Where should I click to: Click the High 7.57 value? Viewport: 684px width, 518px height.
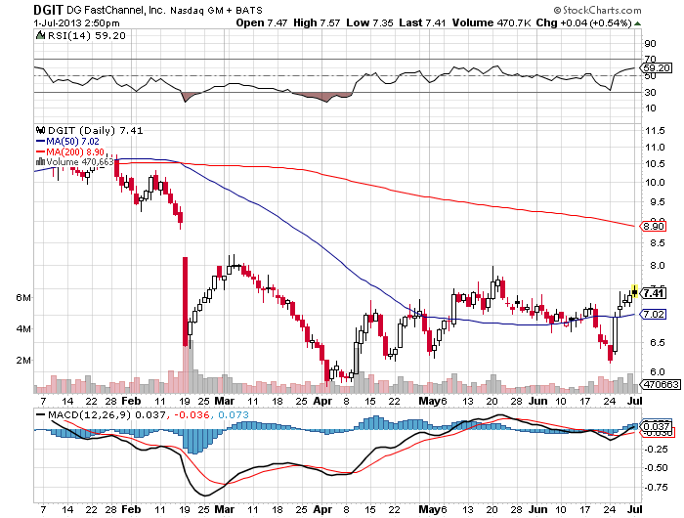(x=317, y=22)
